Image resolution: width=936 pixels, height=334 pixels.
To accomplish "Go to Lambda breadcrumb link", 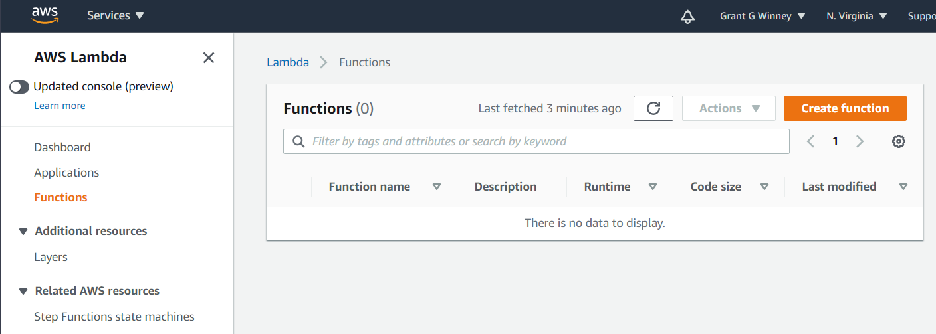I will pos(288,62).
